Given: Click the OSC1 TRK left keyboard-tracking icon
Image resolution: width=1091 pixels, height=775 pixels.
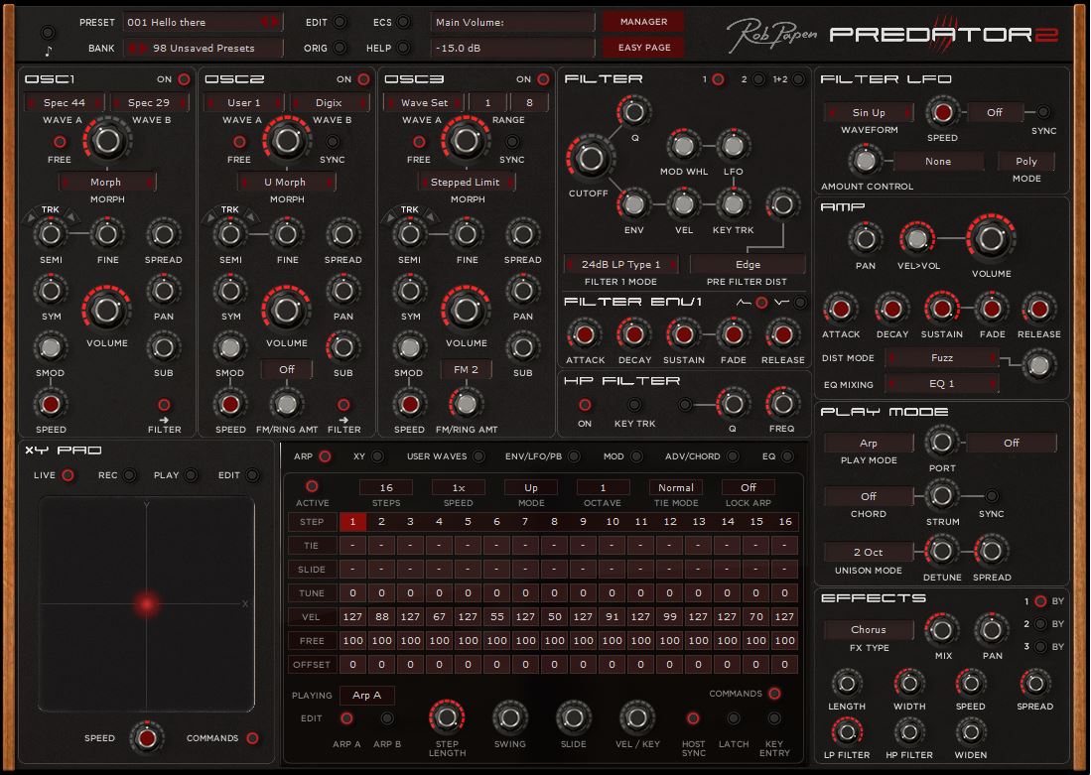Looking at the screenshot, I should 31,217.
